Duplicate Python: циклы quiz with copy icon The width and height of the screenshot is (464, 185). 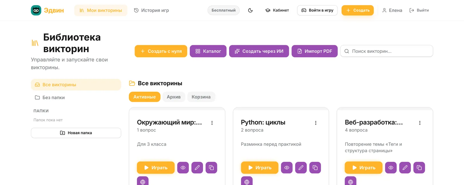click(x=315, y=168)
